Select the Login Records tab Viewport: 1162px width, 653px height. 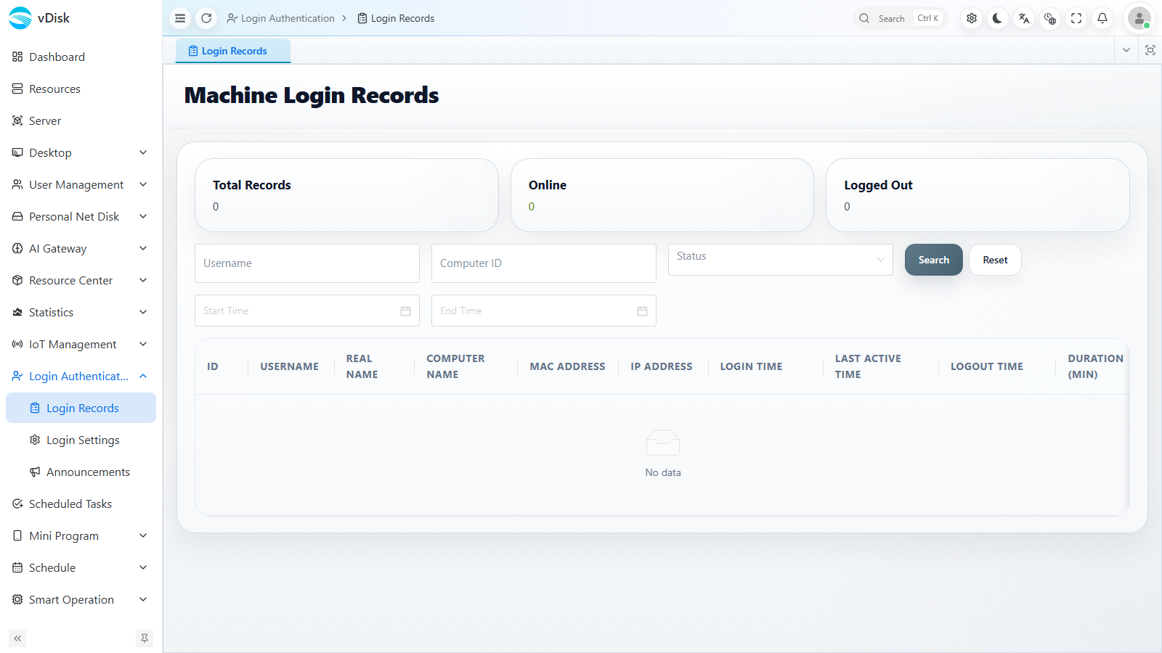pos(233,51)
